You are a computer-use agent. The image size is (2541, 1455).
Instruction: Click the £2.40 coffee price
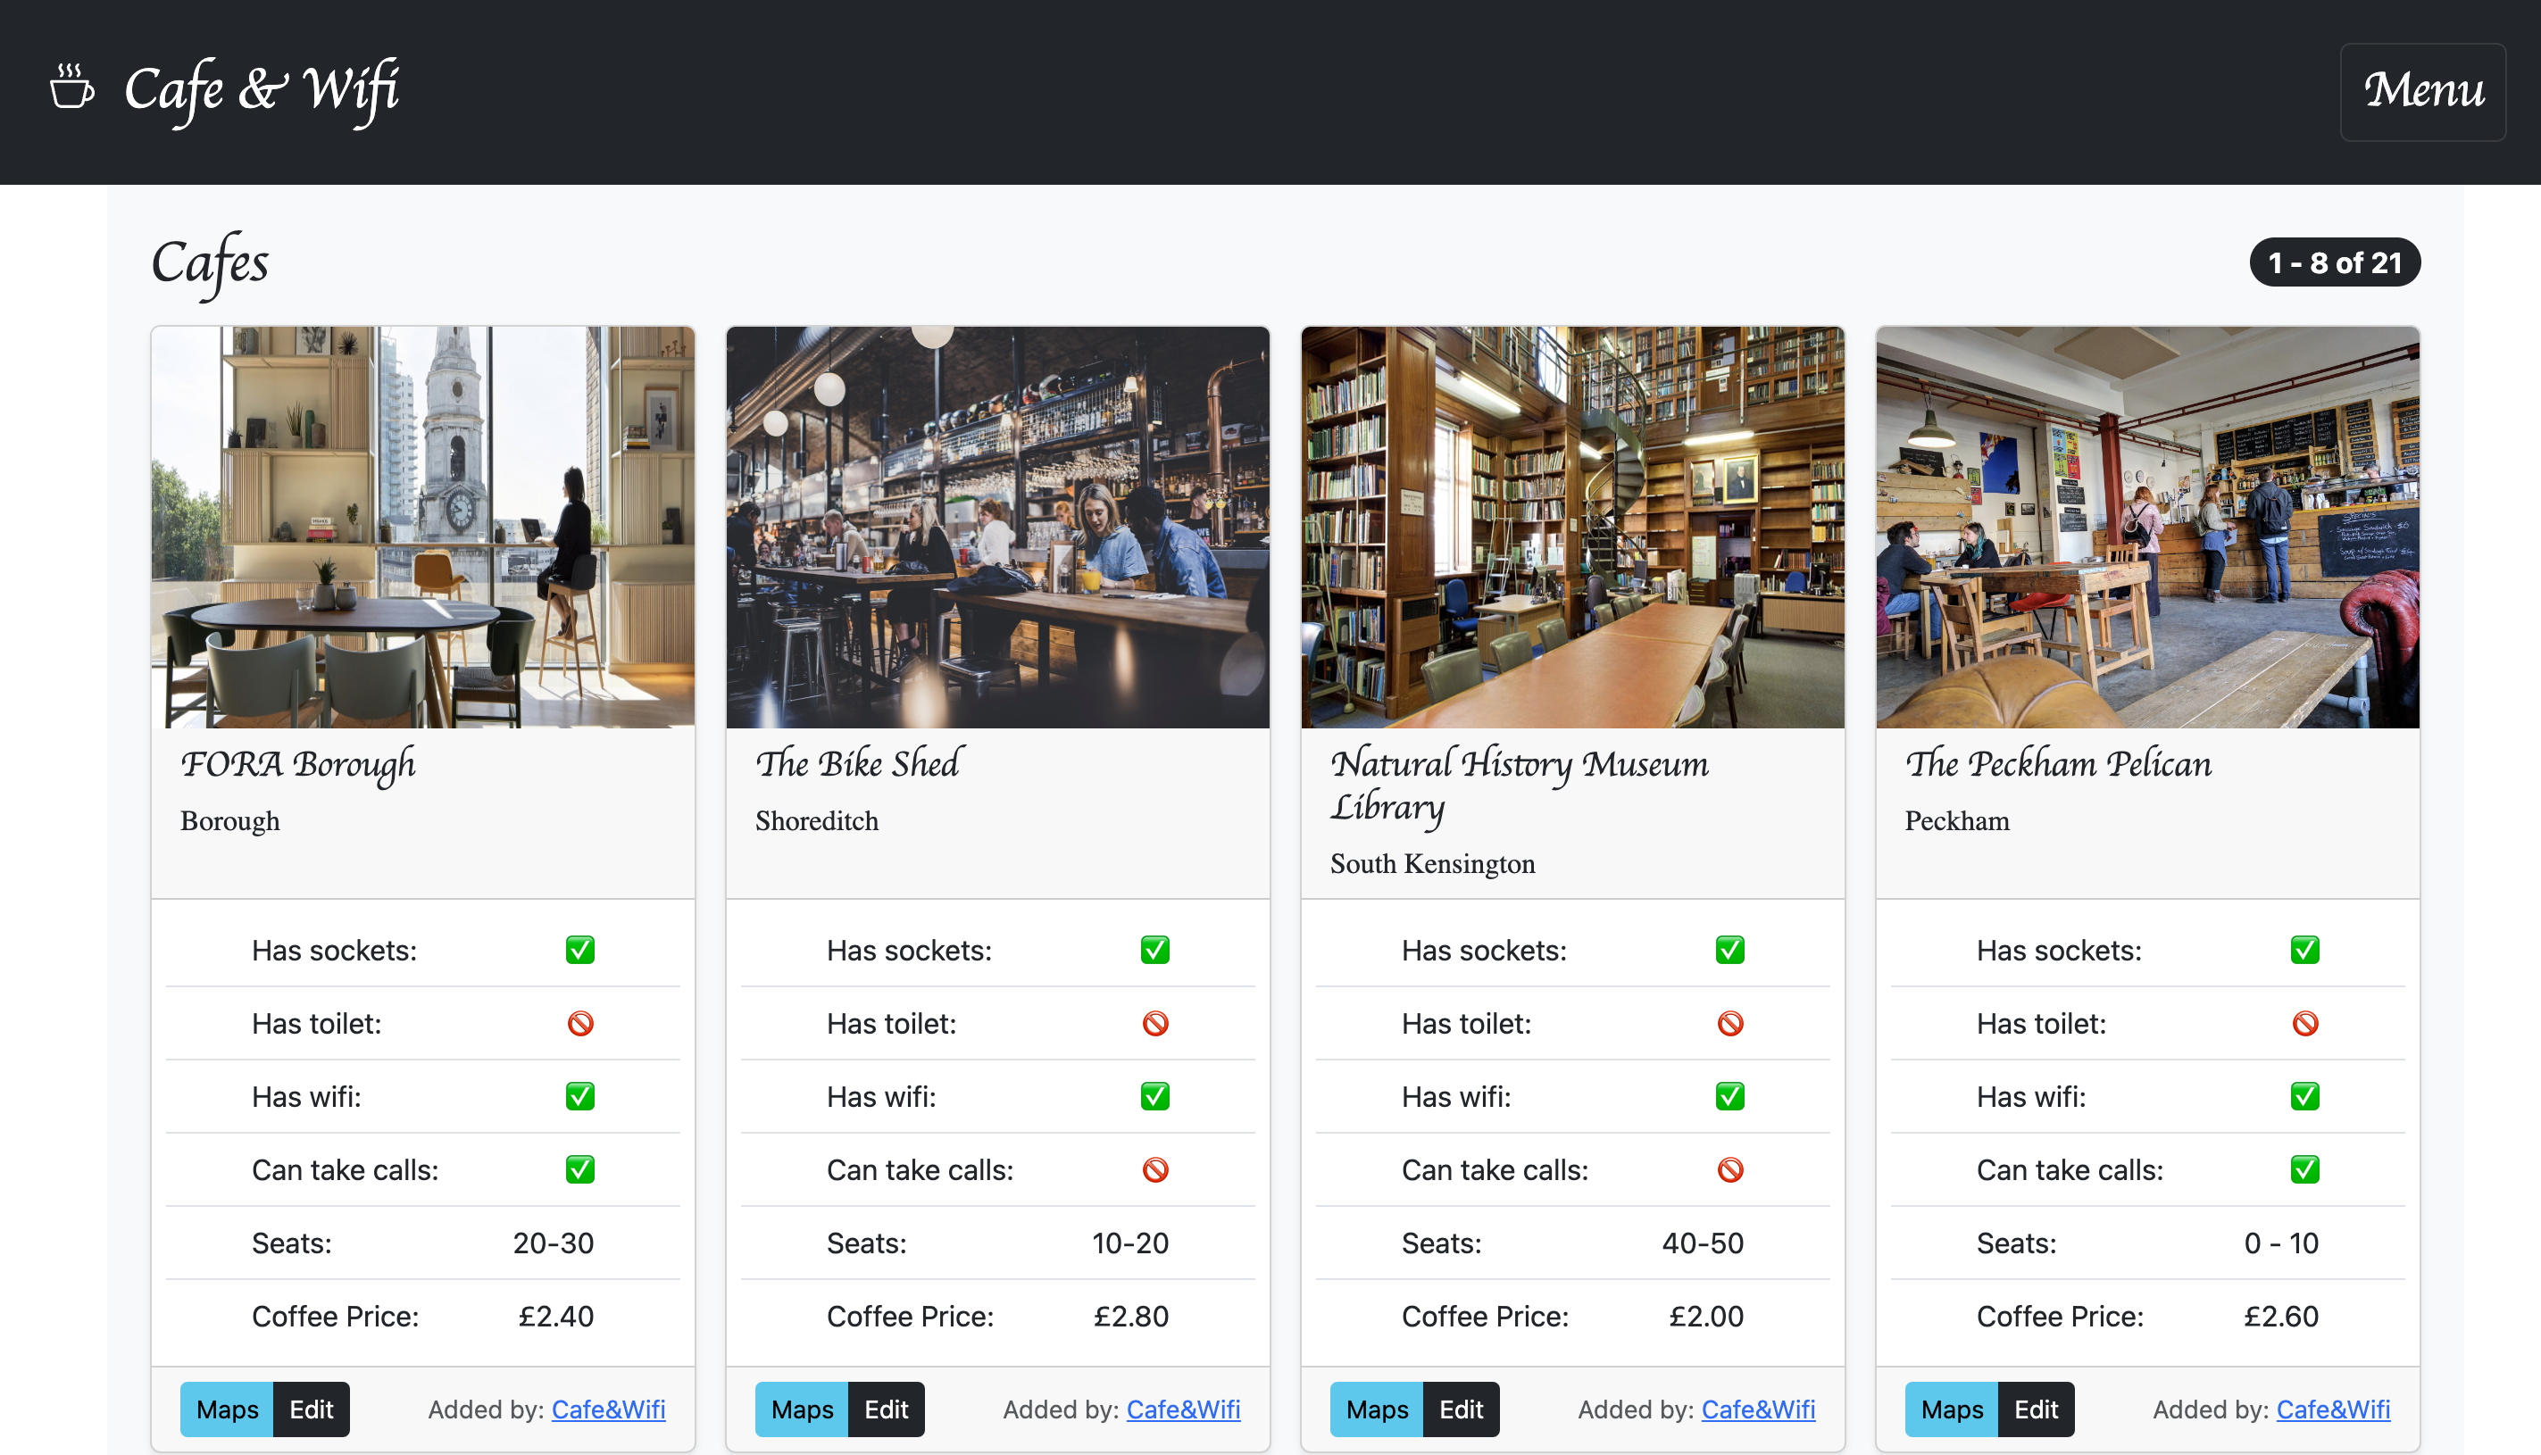coord(556,1316)
